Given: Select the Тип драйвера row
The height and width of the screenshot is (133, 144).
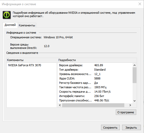Looking at the screenshot, I should point(95,70).
